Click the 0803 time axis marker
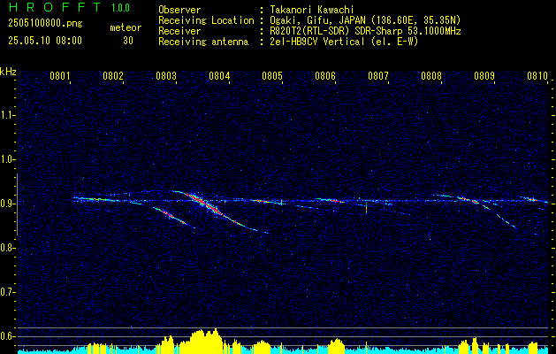 pyautogui.click(x=166, y=76)
